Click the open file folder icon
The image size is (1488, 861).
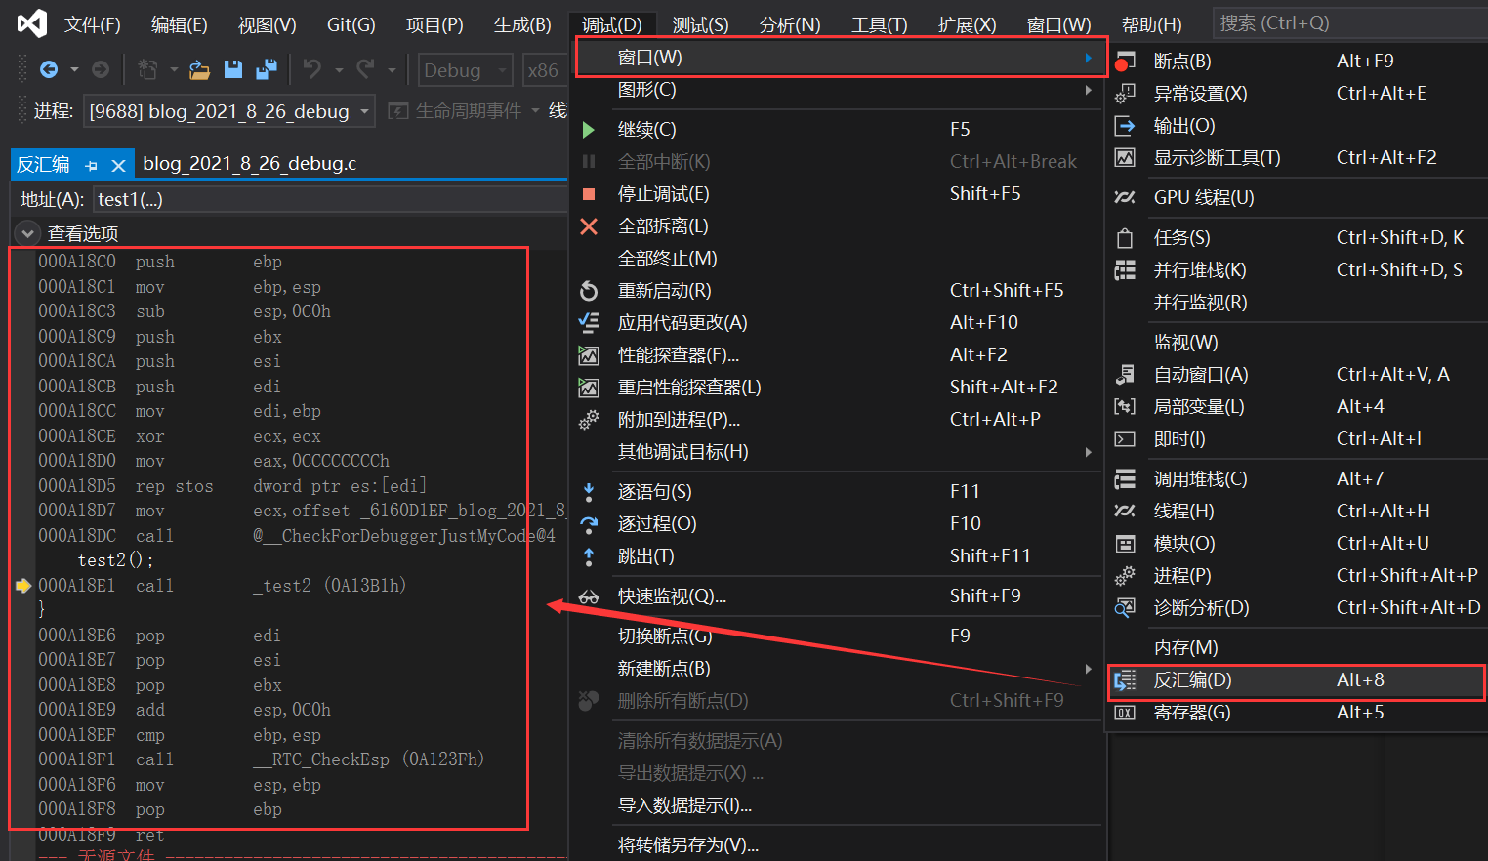(x=199, y=69)
